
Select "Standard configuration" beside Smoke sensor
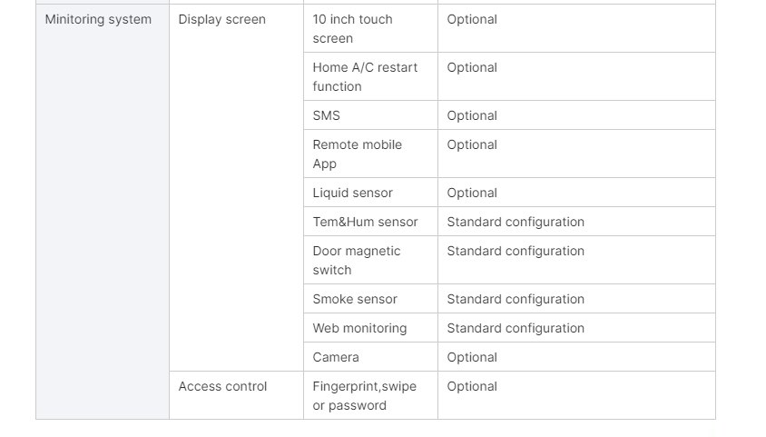516,299
